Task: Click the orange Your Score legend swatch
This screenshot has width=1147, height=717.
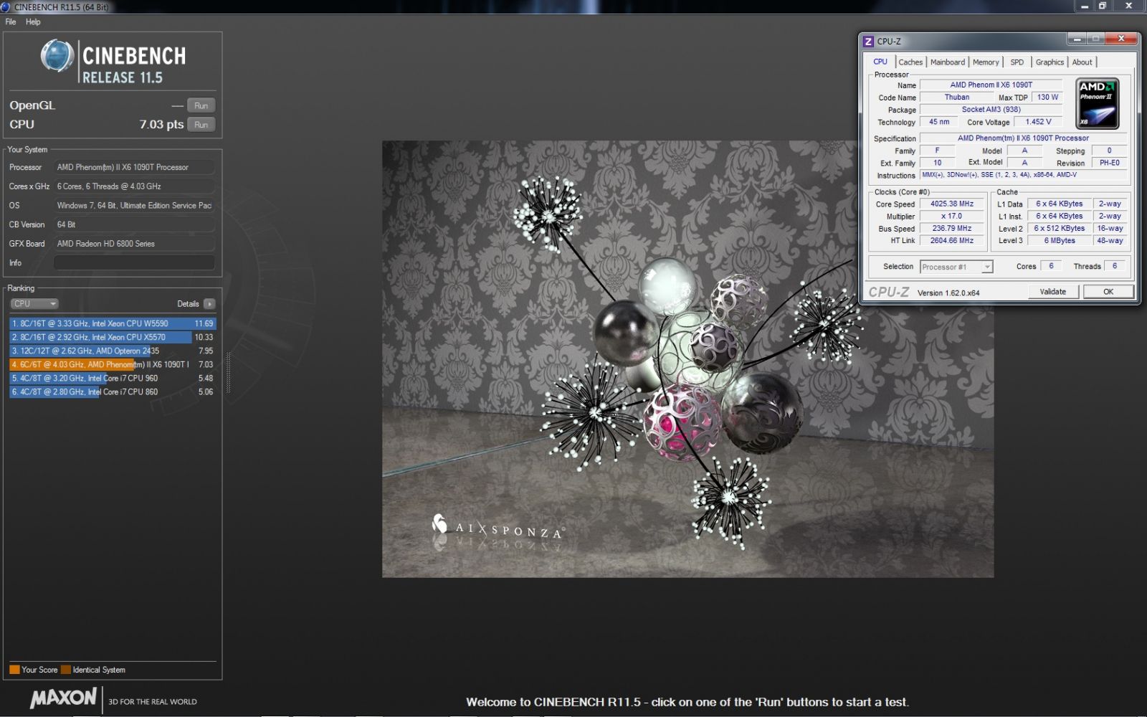Action: (x=14, y=670)
